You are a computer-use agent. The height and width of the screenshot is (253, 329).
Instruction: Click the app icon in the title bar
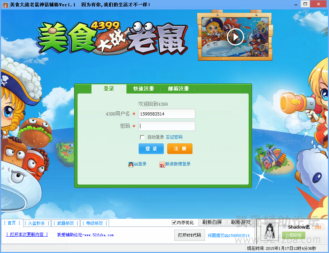click(x=5, y=5)
